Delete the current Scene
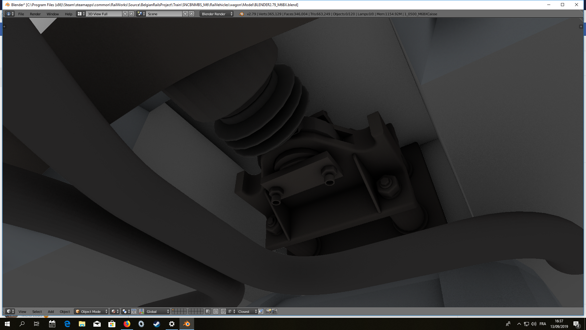586x330 pixels. click(191, 14)
